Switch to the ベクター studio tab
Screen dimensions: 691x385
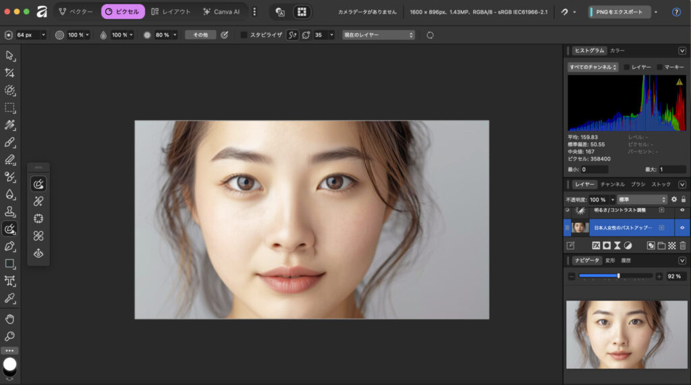click(x=75, y=11)
